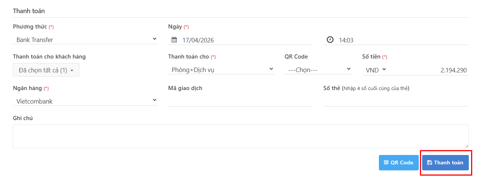Open the Phương thức dropdown showing Bank Transfer

[x=85, y=39]
